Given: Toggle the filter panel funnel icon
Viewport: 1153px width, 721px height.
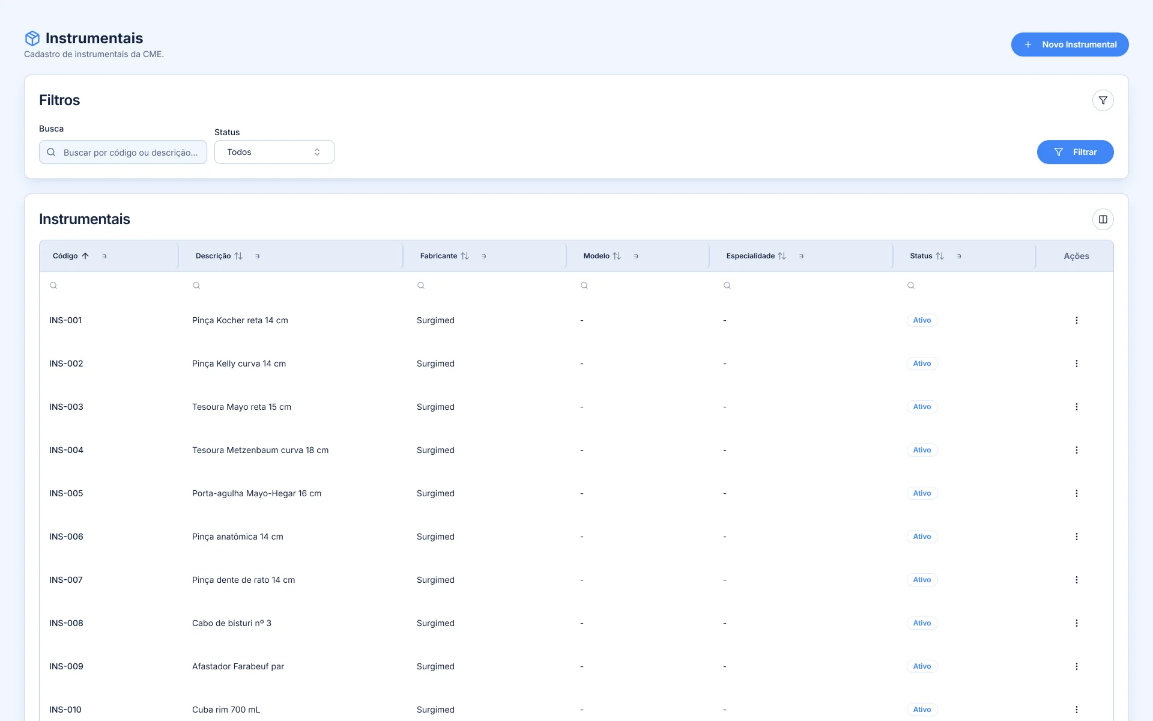Looking at the screenshot, I should tap(1103, 100).
